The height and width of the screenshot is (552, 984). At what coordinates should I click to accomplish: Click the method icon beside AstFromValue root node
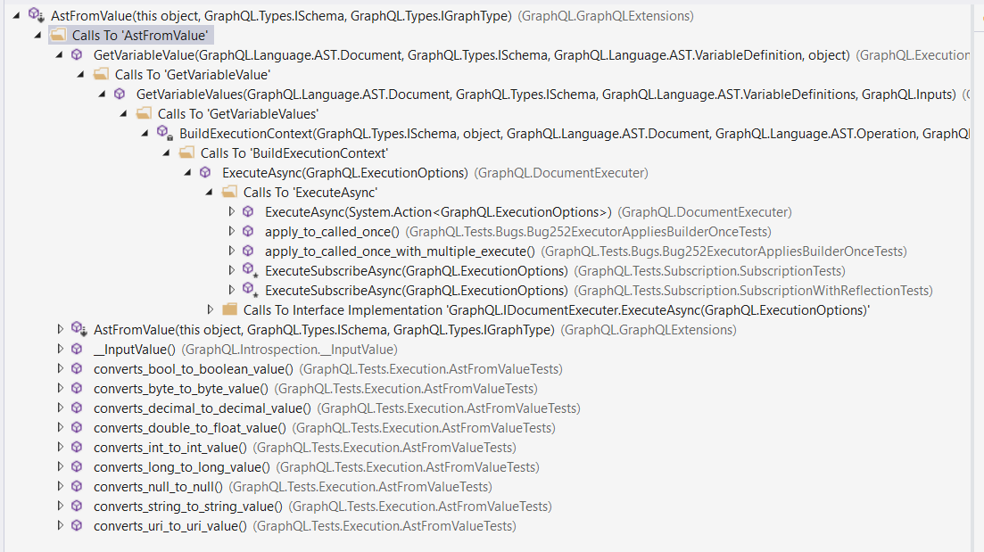[x=34, y=15]
